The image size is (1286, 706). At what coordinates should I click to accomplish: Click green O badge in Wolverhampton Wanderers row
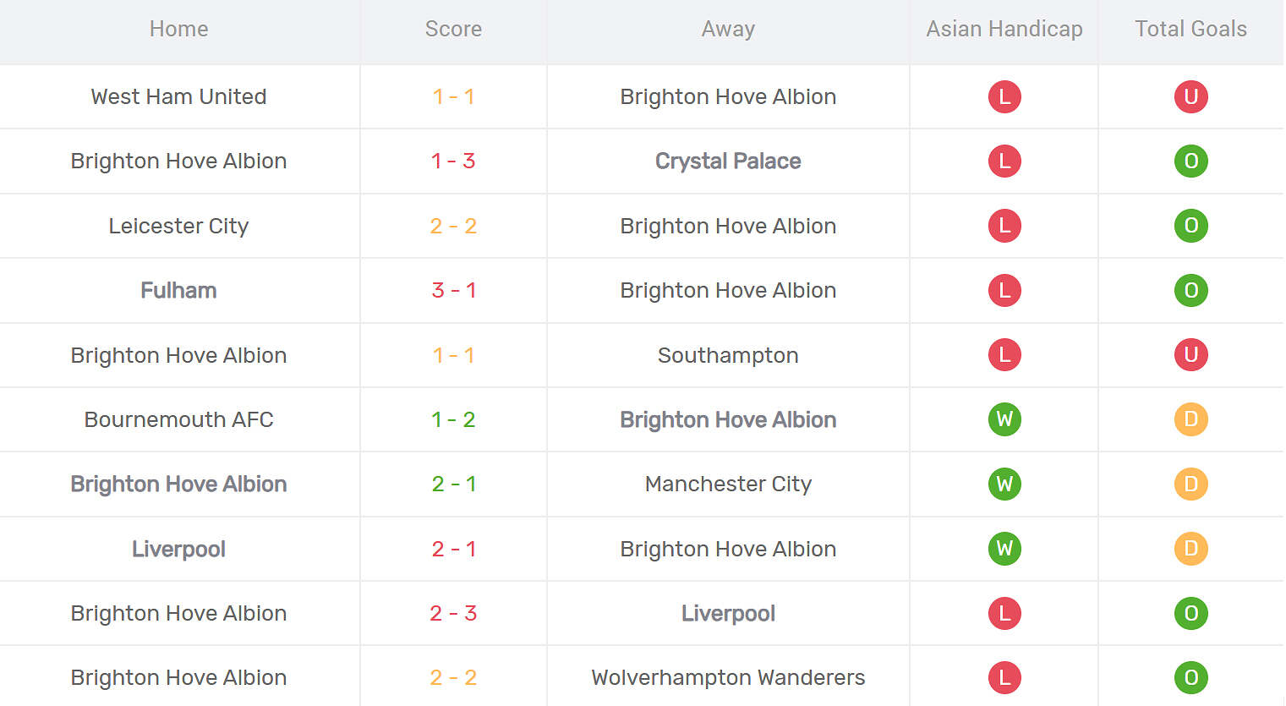pyautogui.click(x=1190, y=677)
